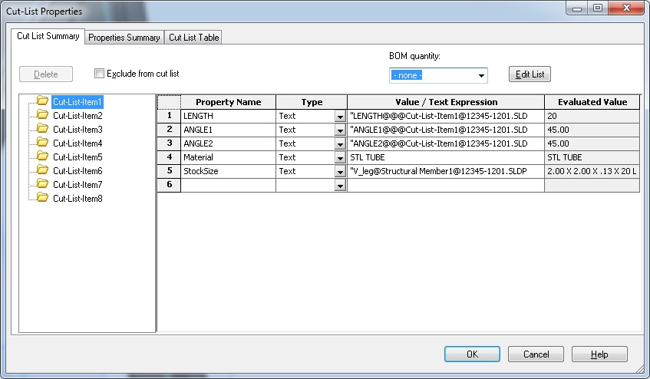Click the Cut-List-Item5 folder icon

pos(42,157)
